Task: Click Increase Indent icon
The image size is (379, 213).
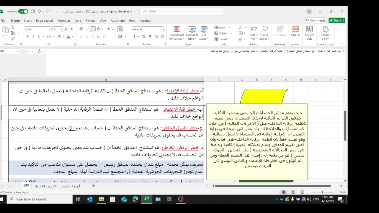Action: [x=105, y=36]
